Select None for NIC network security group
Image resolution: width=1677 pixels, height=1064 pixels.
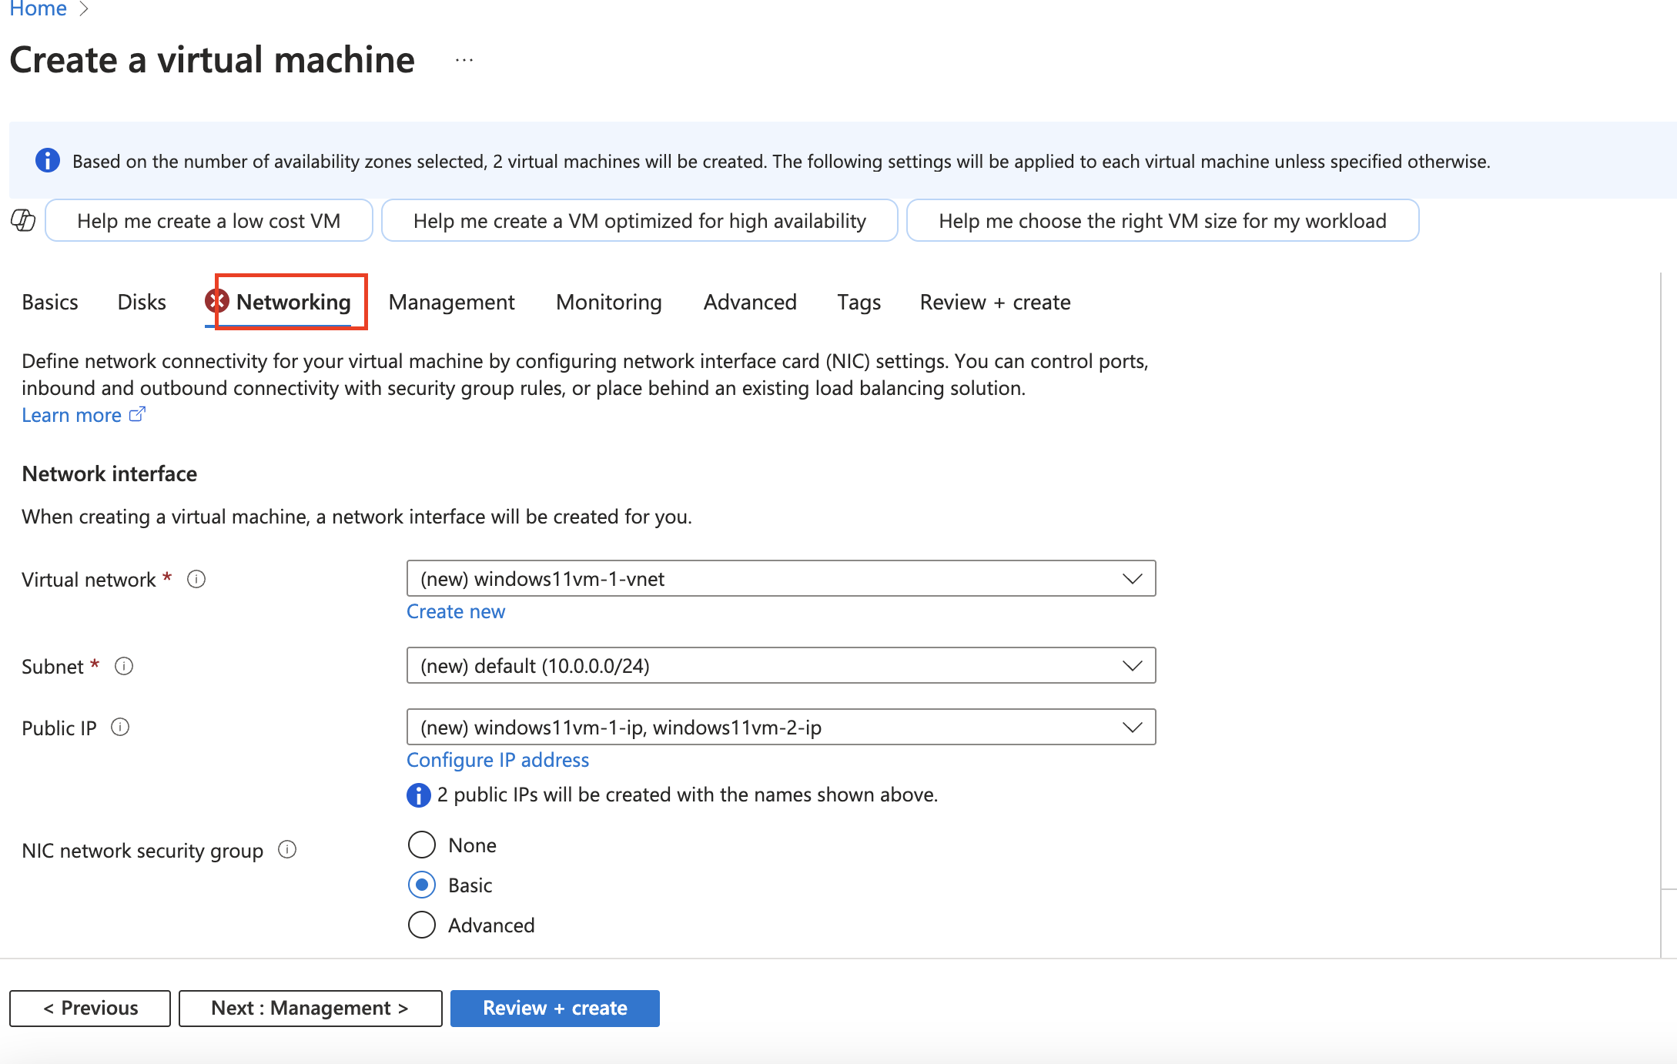click(x=422, y=845)
